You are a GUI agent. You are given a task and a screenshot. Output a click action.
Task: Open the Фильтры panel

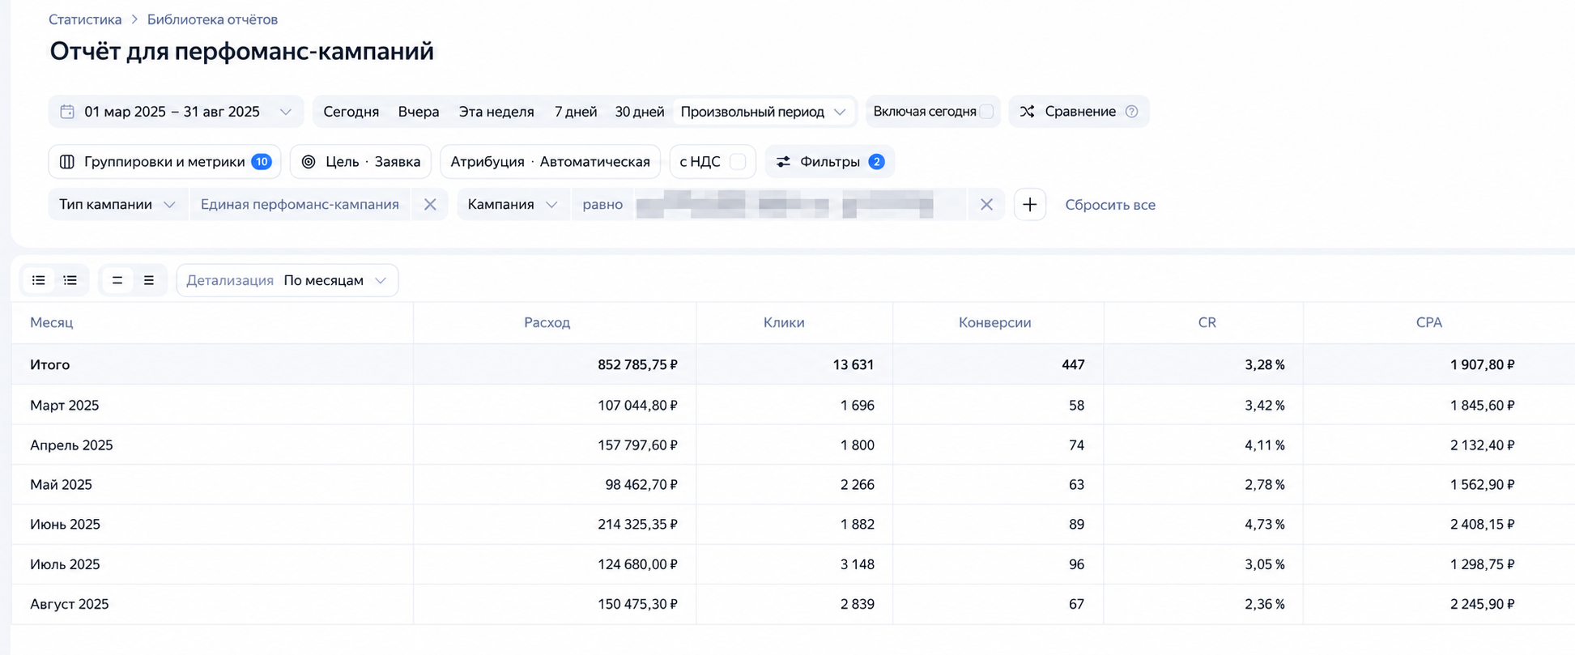(830, 162)
